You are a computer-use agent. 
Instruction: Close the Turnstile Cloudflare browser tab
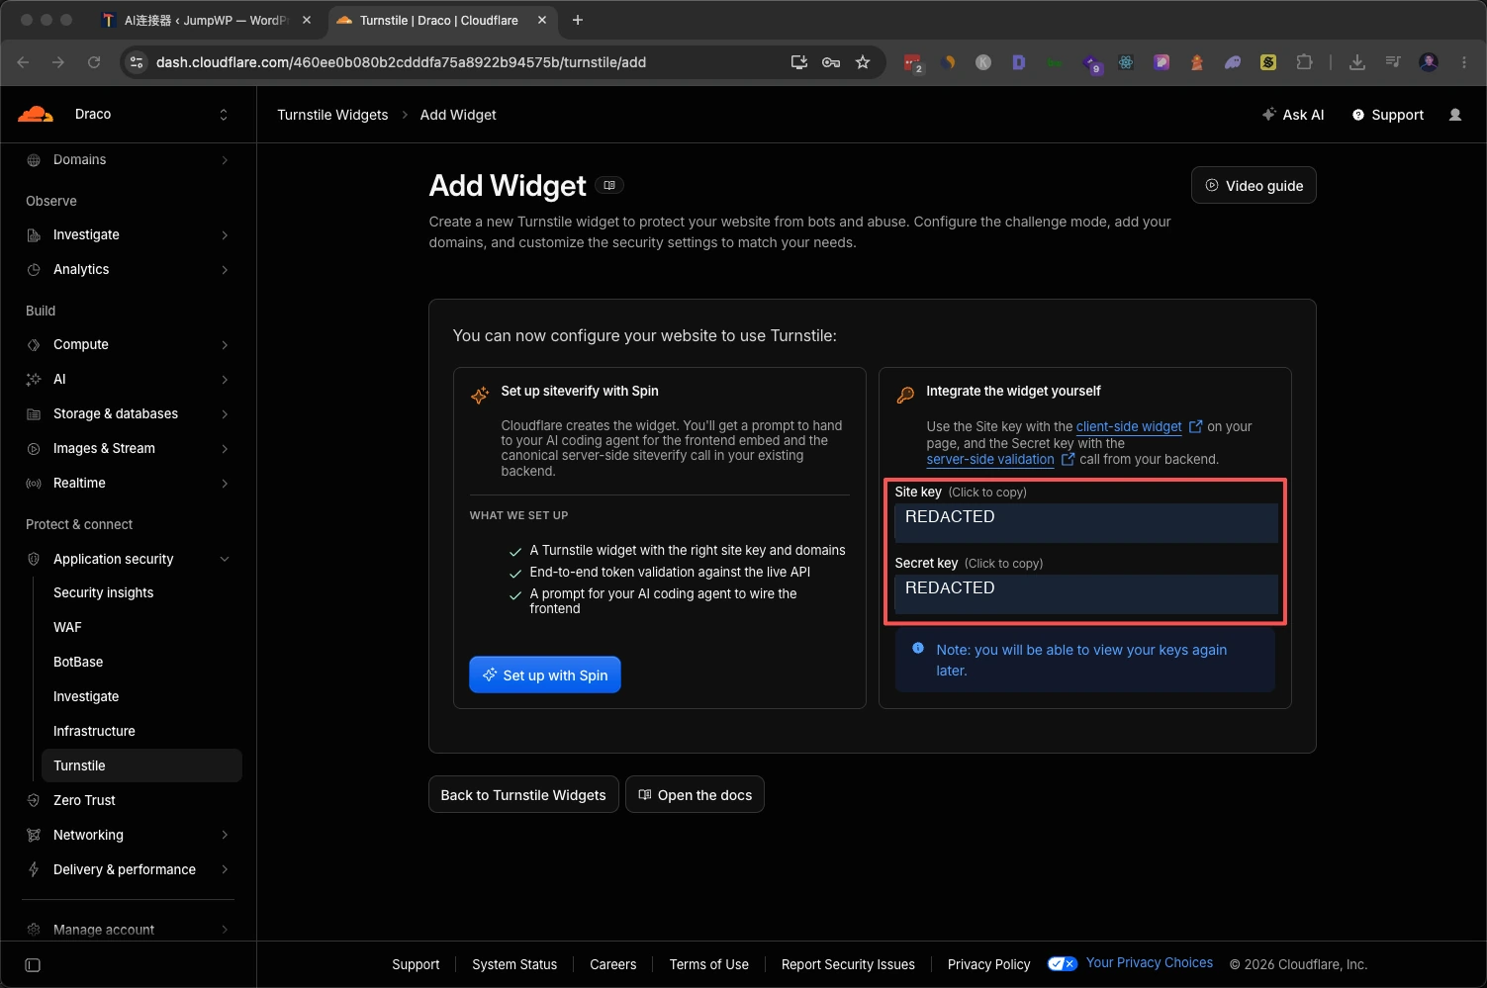pyautogui.click(x=542, y=20)
